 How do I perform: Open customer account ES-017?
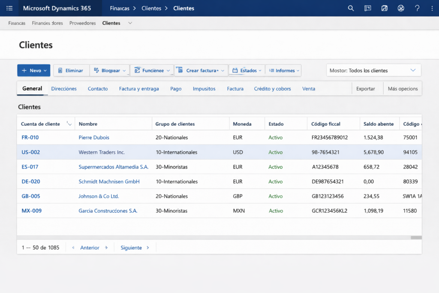pyautogui.click(x=30, y=167)
